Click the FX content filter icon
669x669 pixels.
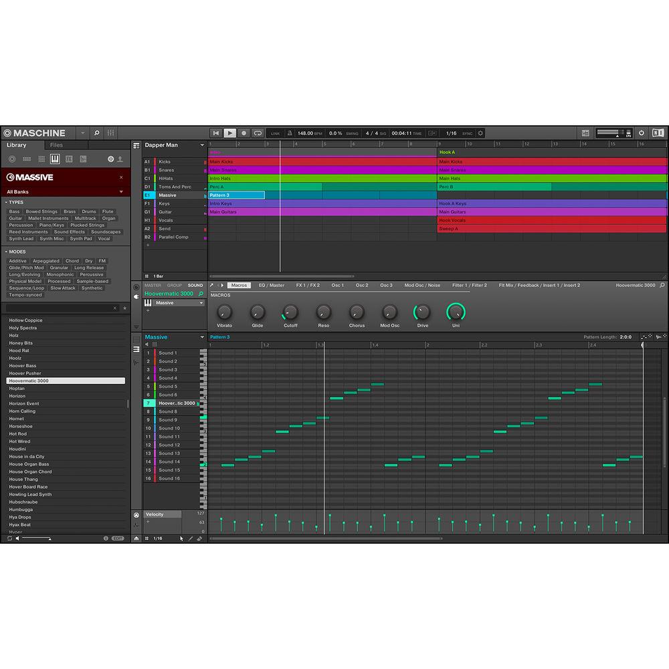tap(69, 159)
